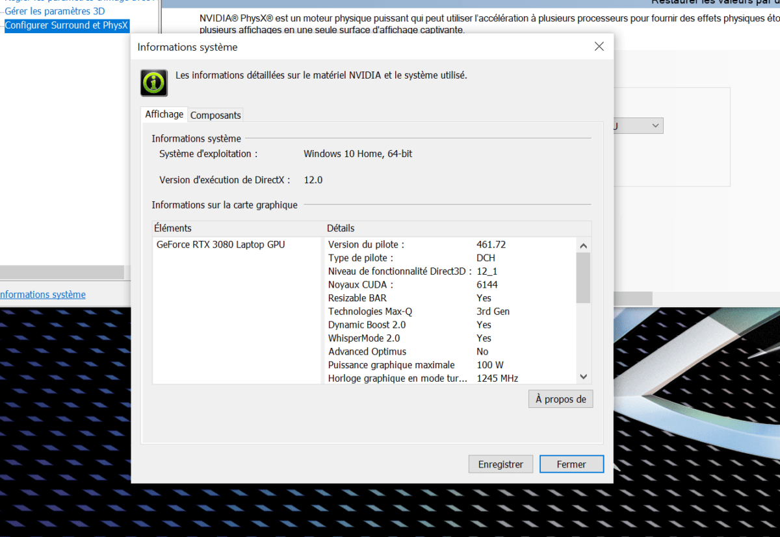
Task: Open the Composants tab
Action: (216, 115)
